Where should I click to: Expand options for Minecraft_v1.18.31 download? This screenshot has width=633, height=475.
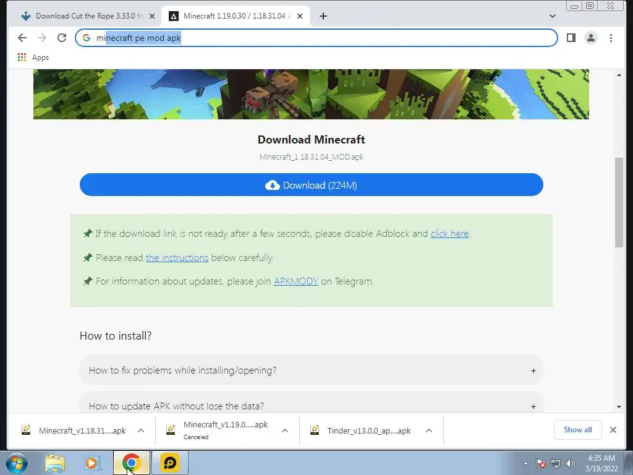141,430
